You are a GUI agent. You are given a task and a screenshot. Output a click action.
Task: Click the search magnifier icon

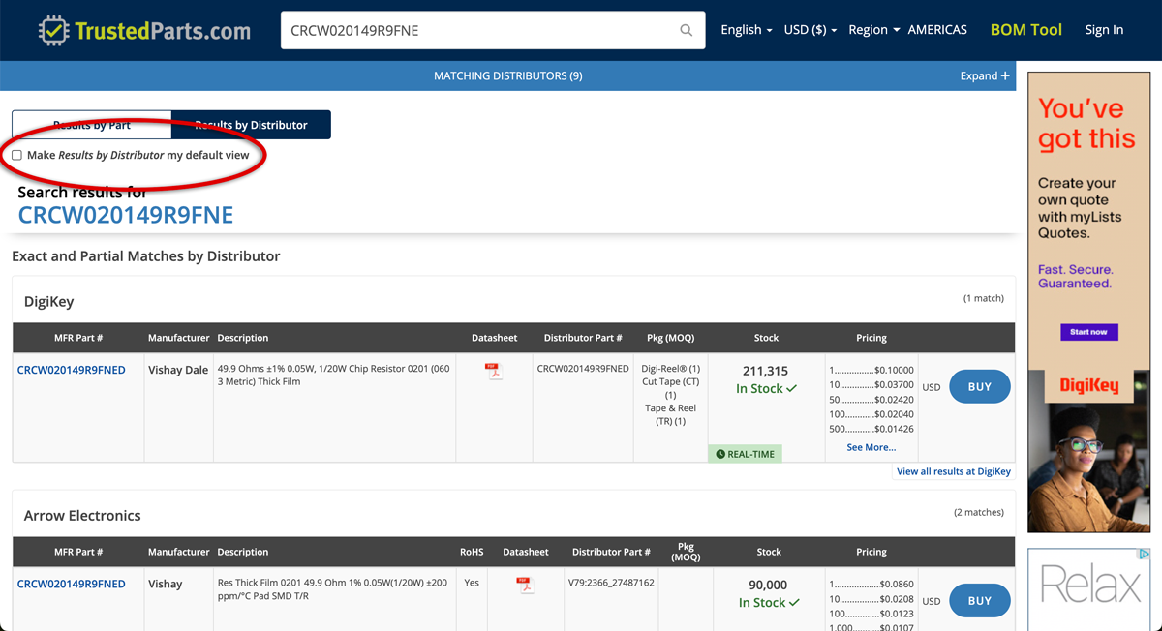686,30
